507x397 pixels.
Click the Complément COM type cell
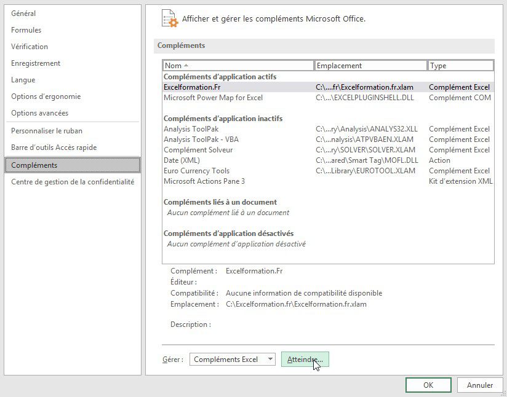click(x=460, y=98)
